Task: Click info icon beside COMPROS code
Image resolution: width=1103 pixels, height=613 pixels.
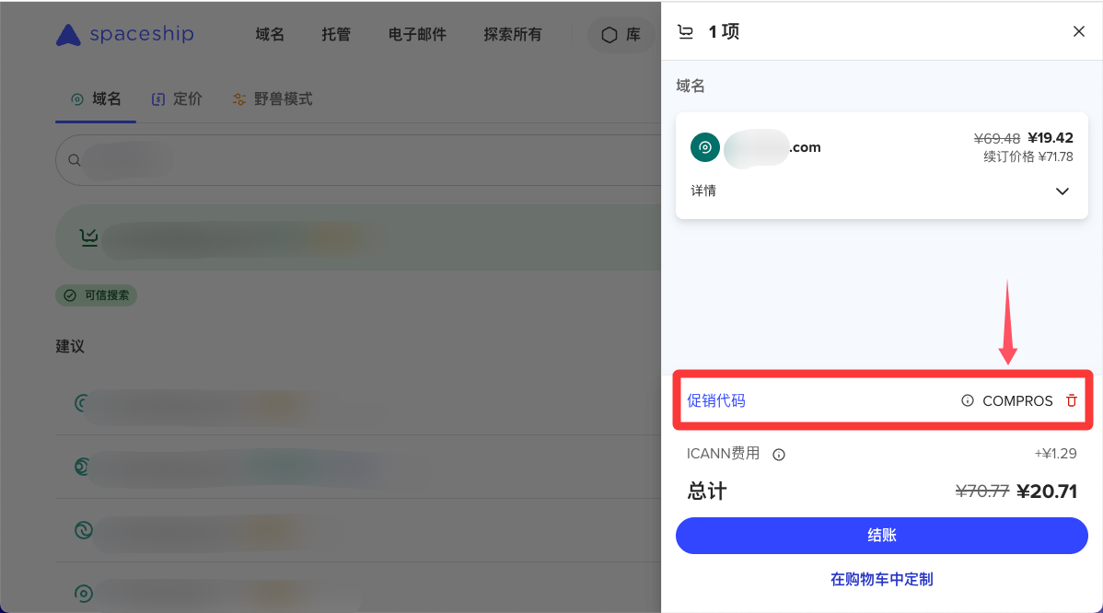Action: pos(968,400)
